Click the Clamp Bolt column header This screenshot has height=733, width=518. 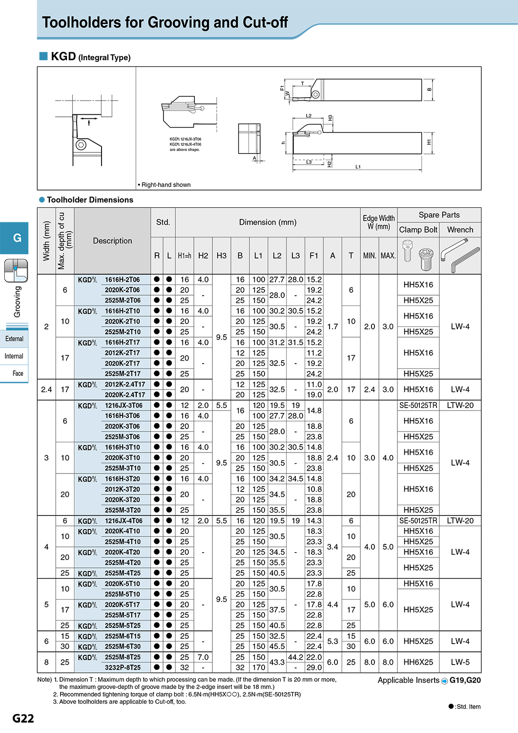coord(418,230)
